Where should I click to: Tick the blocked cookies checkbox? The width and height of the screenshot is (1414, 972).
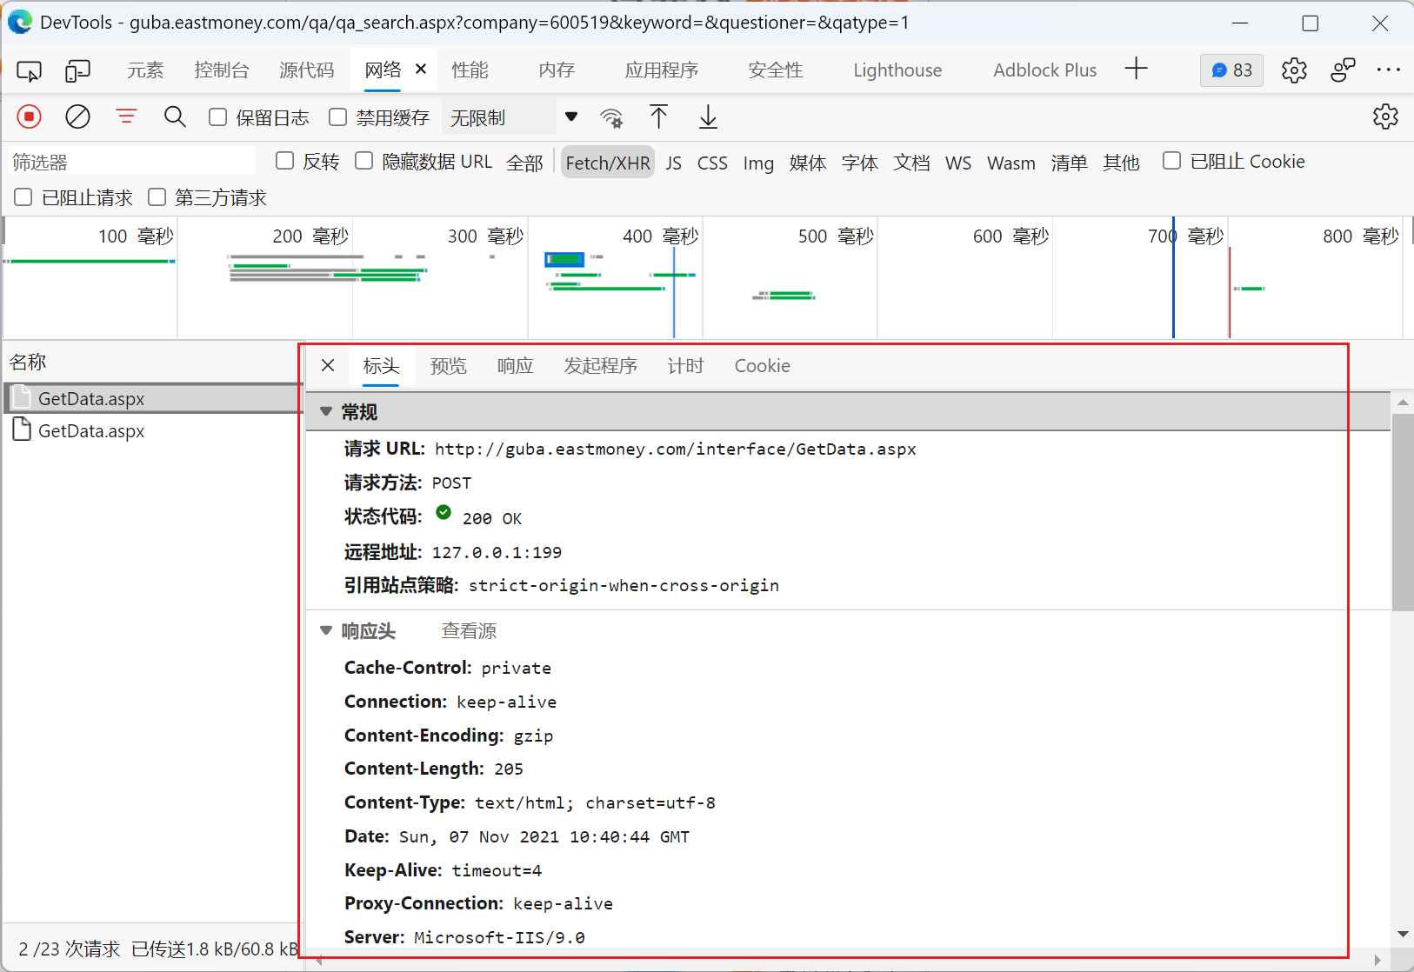1172,161
